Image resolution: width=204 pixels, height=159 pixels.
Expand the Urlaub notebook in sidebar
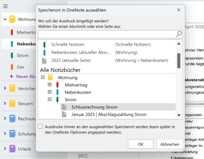[x=5, y=149]
